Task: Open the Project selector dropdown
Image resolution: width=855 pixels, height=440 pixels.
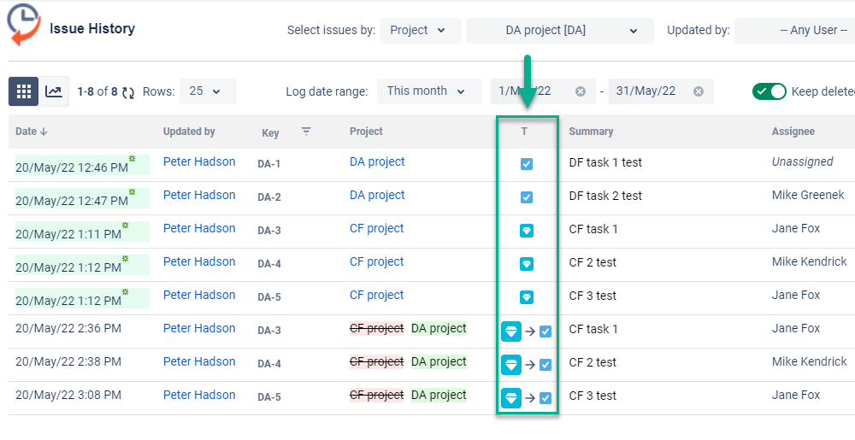Action: click(420, 31)
